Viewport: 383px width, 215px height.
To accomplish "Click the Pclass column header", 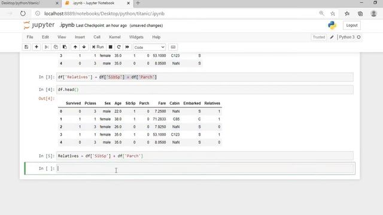I will (90, 103).
